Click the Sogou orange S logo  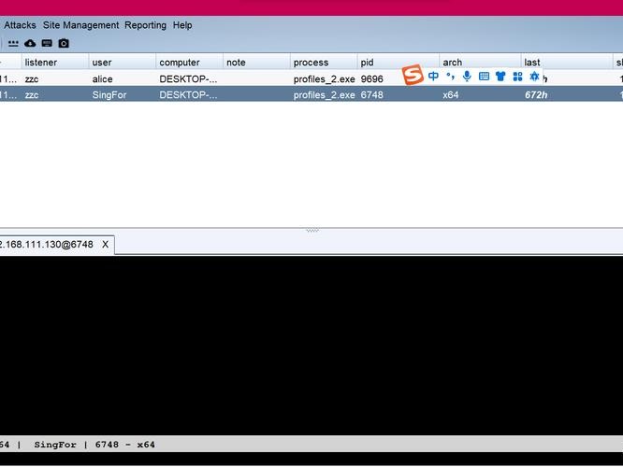click(x=413, y=75)
